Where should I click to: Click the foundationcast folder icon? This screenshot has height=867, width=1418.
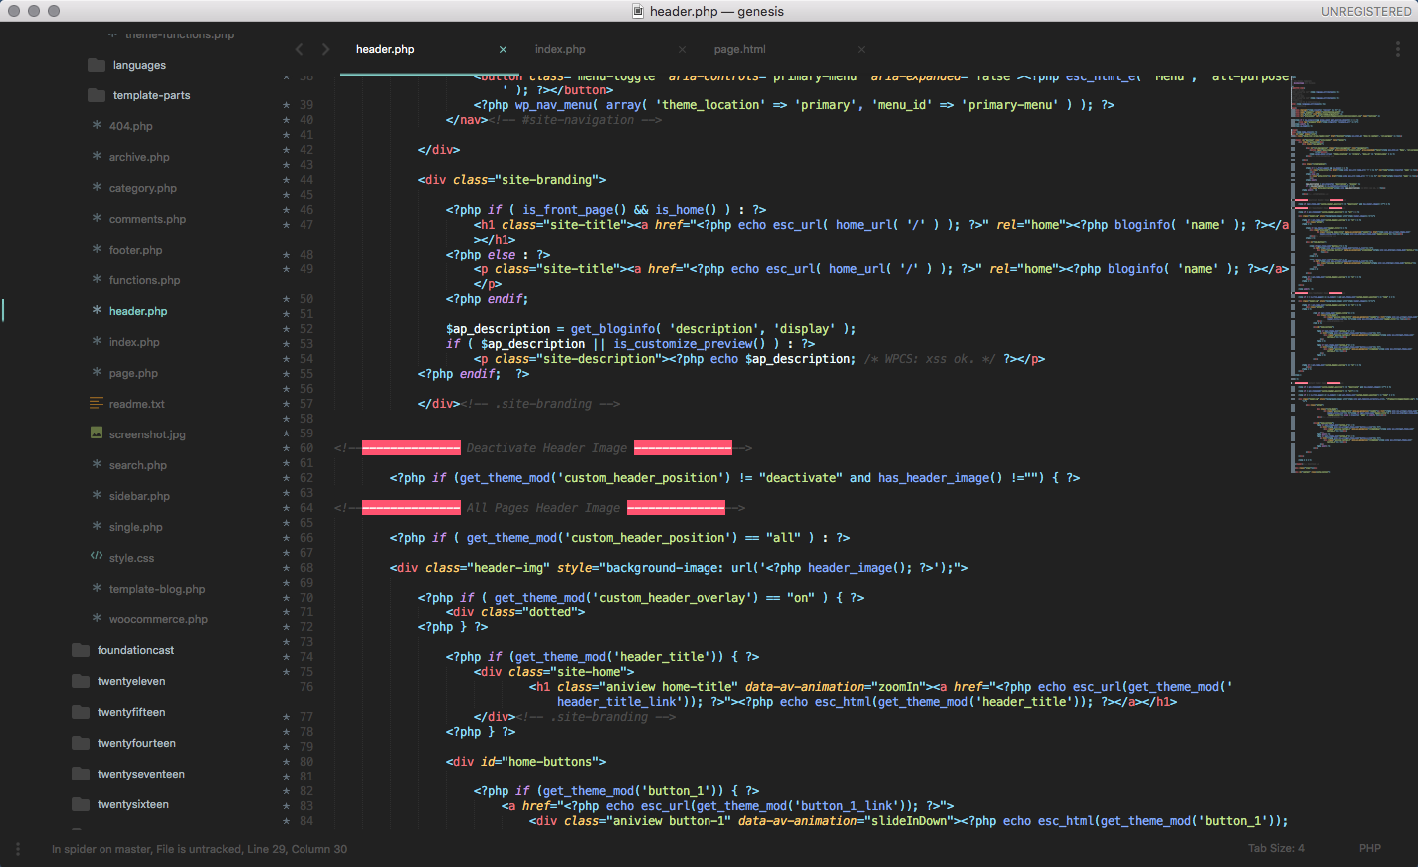click(81, 650)
